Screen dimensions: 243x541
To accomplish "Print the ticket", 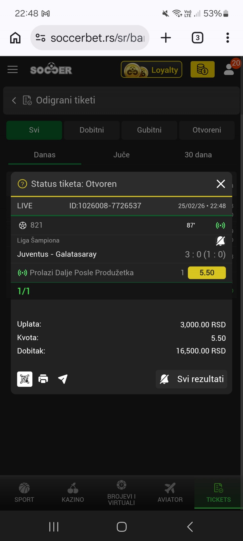I will 43,379.
